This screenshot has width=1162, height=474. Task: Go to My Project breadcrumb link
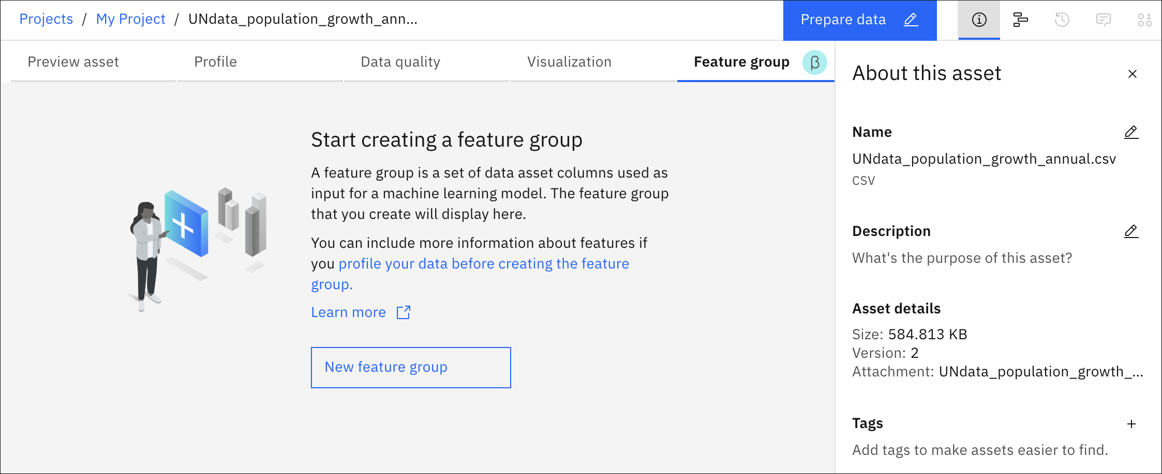tap(130, 19)
